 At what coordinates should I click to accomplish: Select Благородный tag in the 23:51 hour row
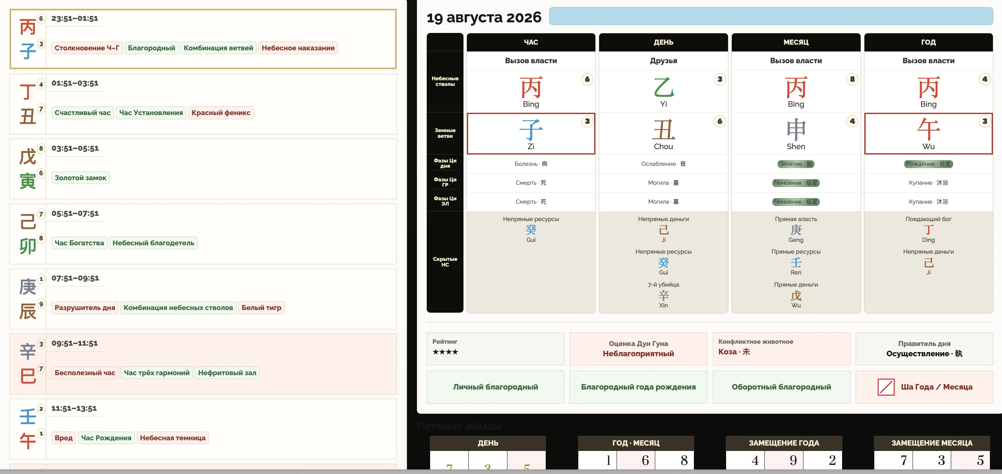click(151, 48)
